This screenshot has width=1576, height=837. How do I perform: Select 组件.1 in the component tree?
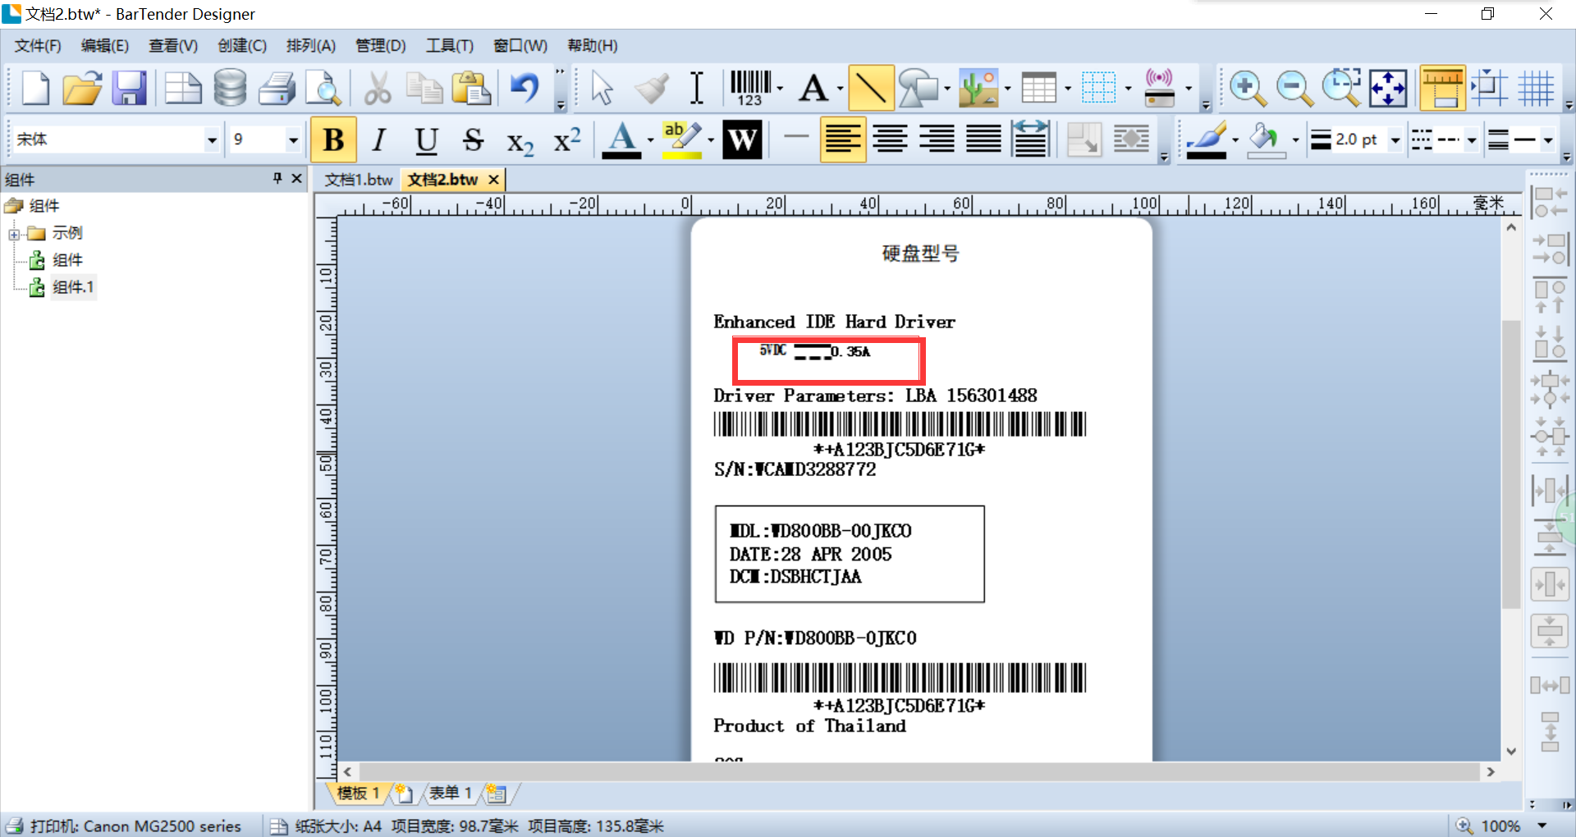pyautogui.click(x=73, y=287)
